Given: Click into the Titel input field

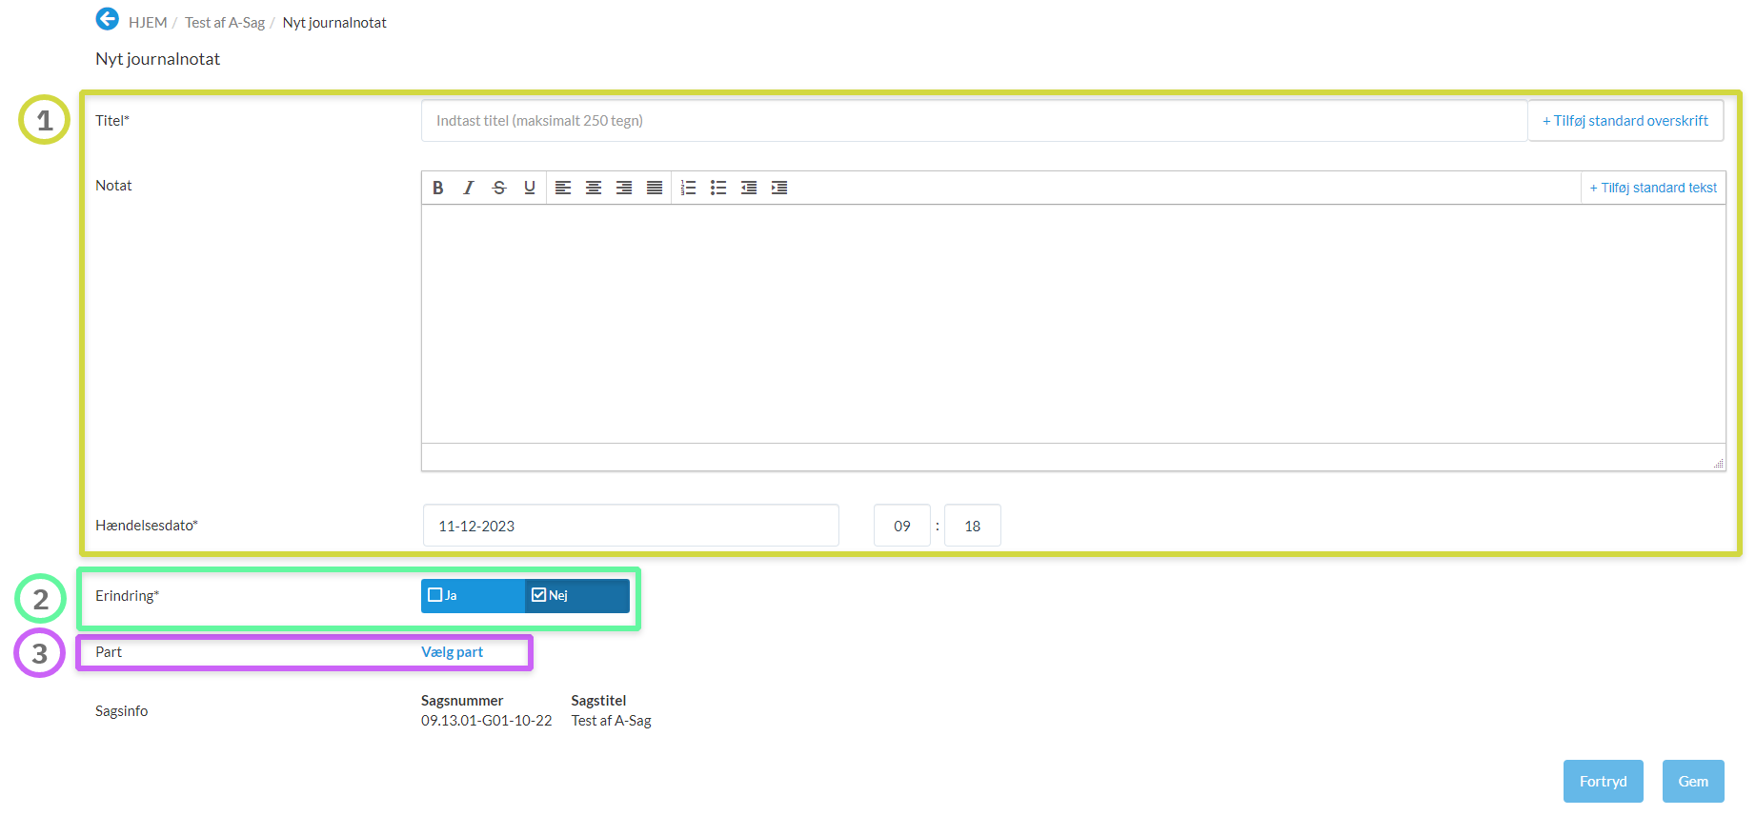Looking at the screenshot, I should 972,121.
